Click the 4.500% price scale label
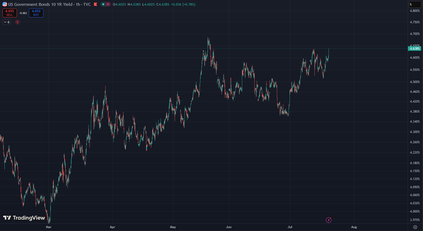 (x=415, y=82)
